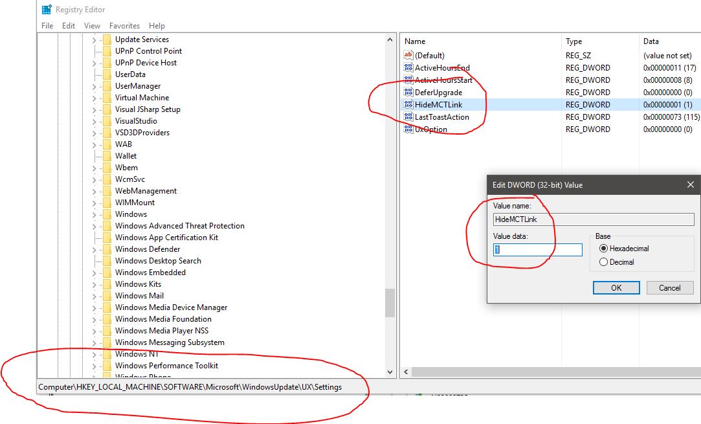Click the Virtual Machine folder icon
Viewport: 701px width, 424px height.
[x=107, y=98]
